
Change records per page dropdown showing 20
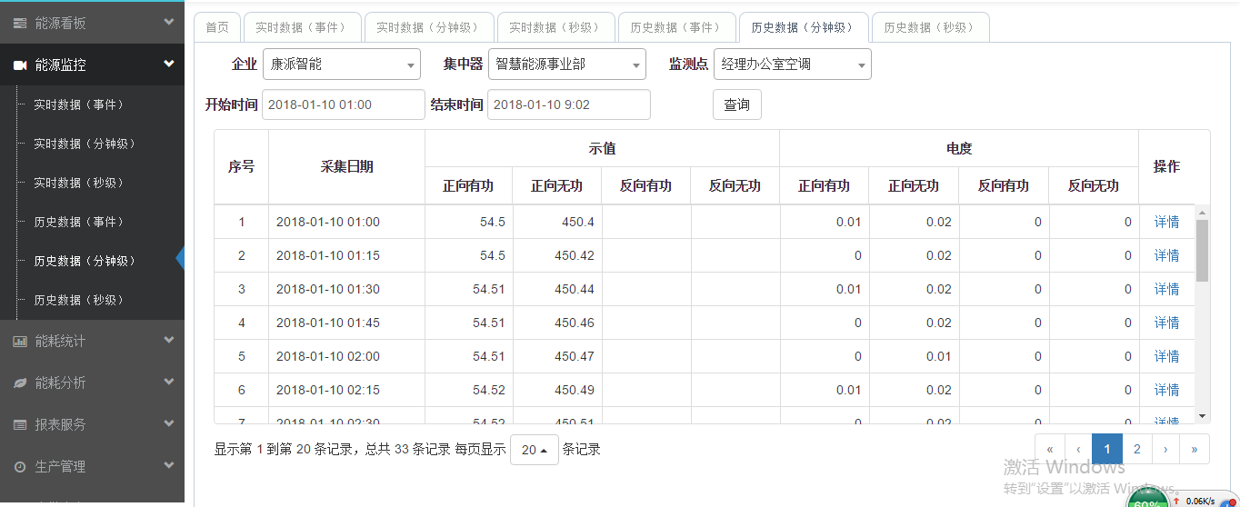534,450
